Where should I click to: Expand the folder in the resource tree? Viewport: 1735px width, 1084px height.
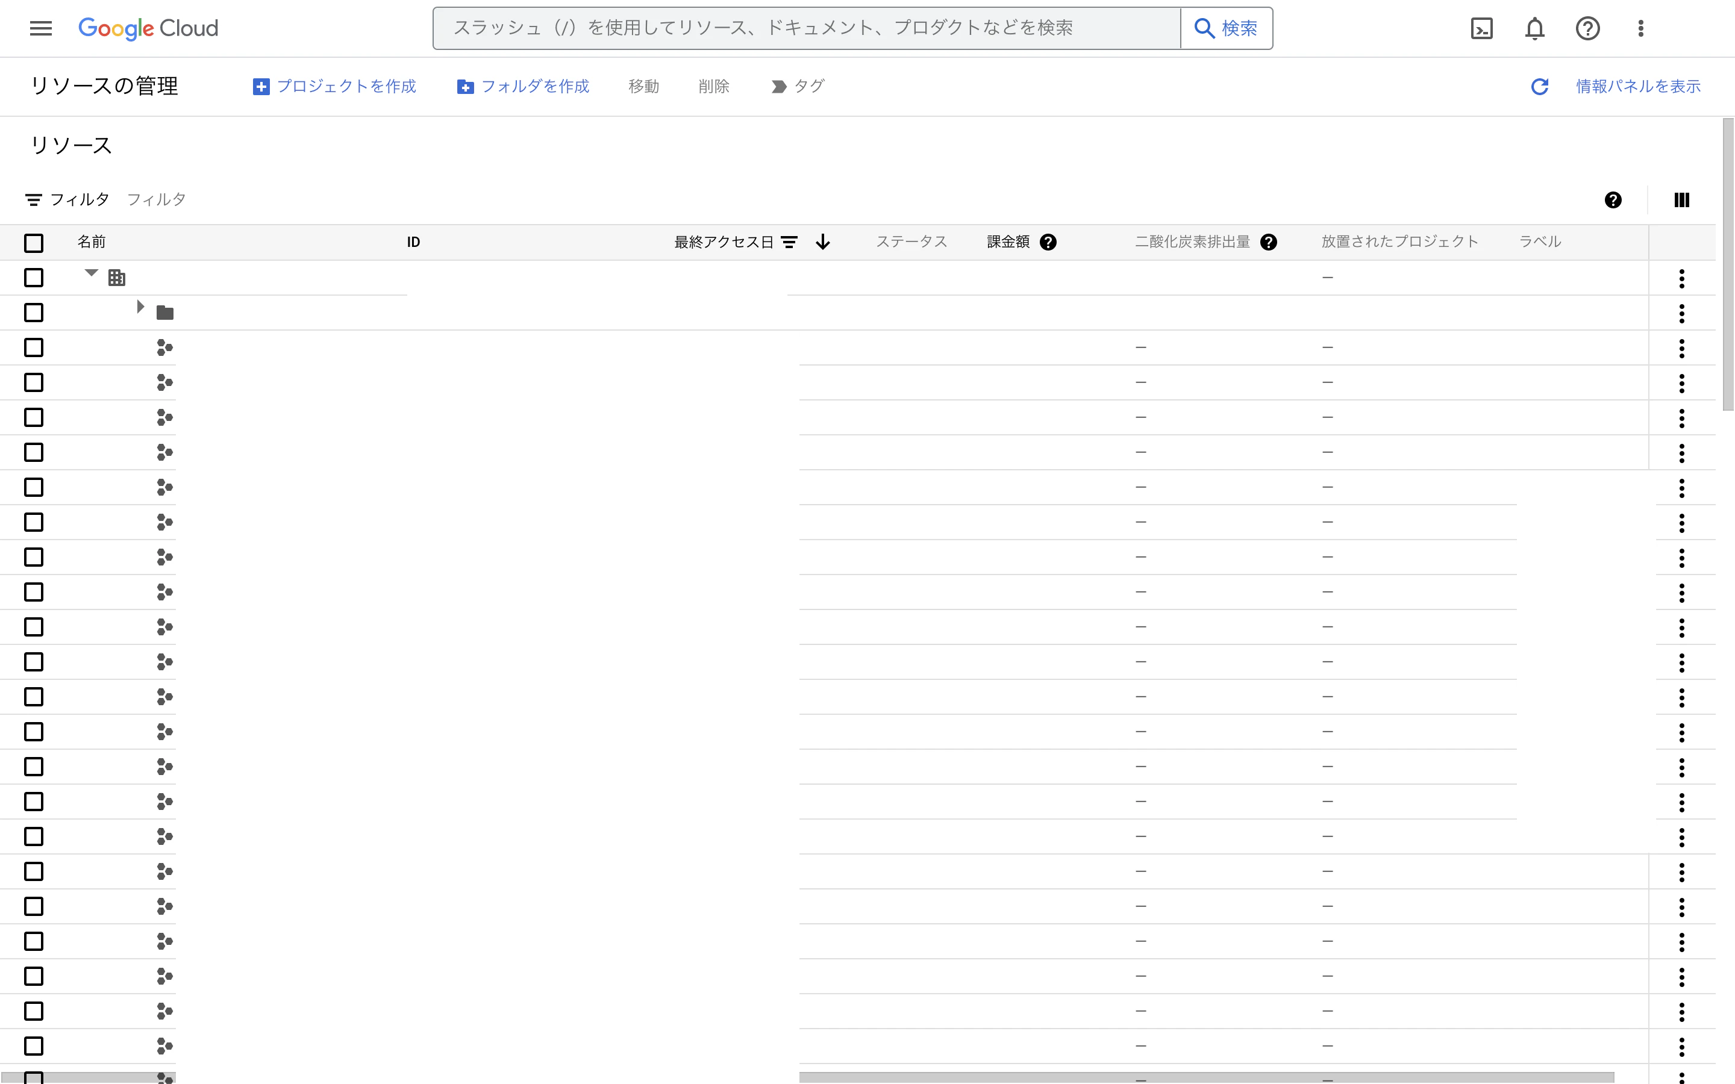point(140,307)
